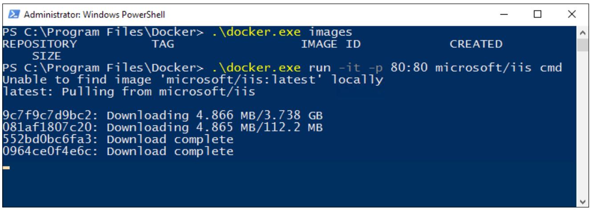Click the blinking cursor at the prompt

(6, 168)
